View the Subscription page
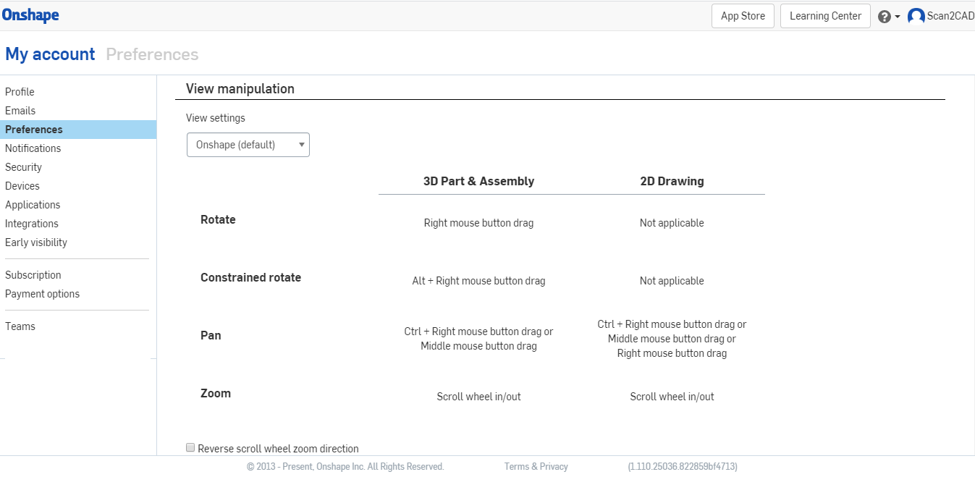Image resolution: width=975 pixels, height=477 pixels. (x=33, y=275)
